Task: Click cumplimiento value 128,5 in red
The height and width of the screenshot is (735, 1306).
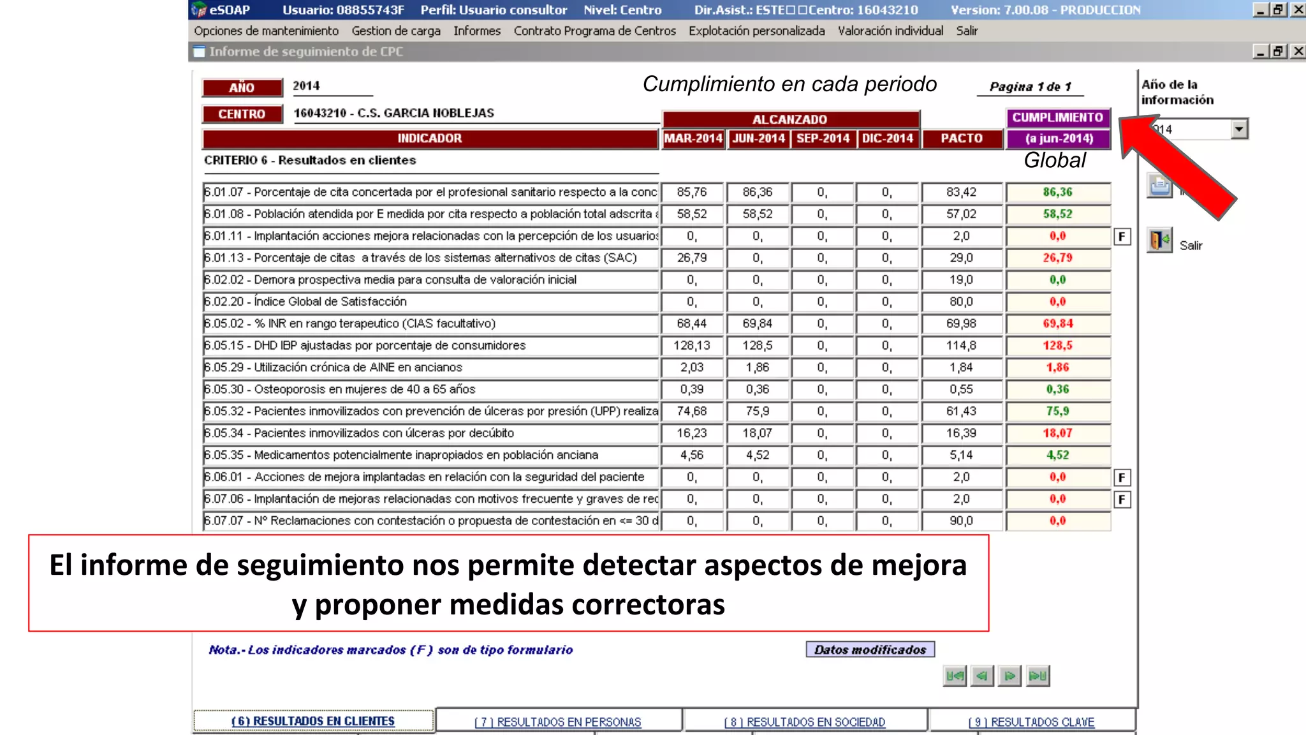Action: (1058, 346)
